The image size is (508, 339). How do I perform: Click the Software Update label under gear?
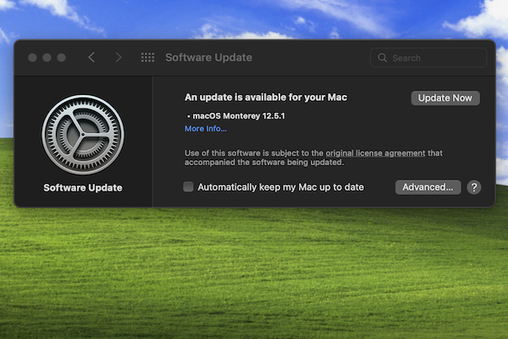click(x=83, y=187)
